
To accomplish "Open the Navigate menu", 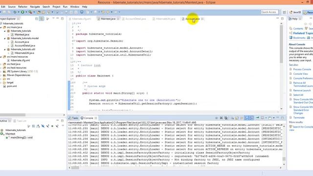I will (x=35, y=6).
